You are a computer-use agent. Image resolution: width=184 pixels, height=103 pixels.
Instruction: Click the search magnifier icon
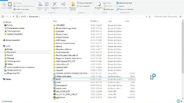[180, 17]
